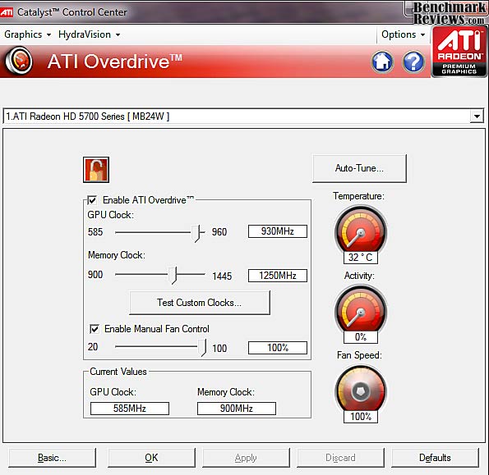Click the 1445 memory clock maximum label
This screenshot has width=489, height=475.
[x=222, y=276]
